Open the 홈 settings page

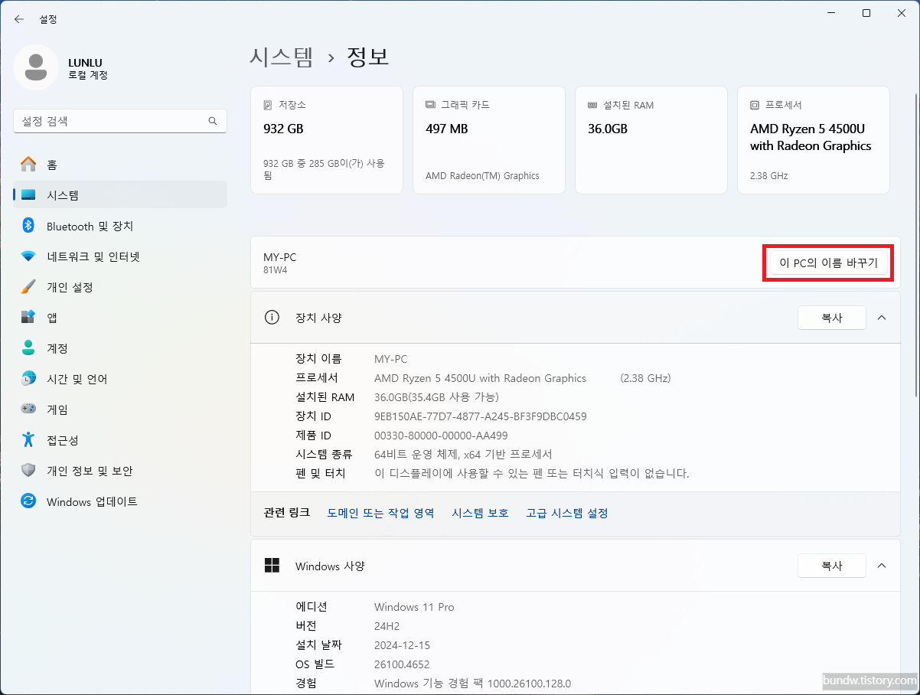click(x=120, y=165)
